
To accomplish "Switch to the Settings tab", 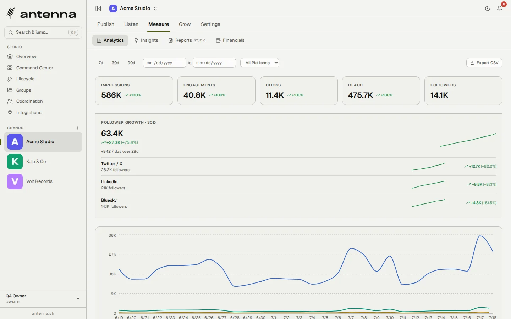I will (x=210, y=24).
